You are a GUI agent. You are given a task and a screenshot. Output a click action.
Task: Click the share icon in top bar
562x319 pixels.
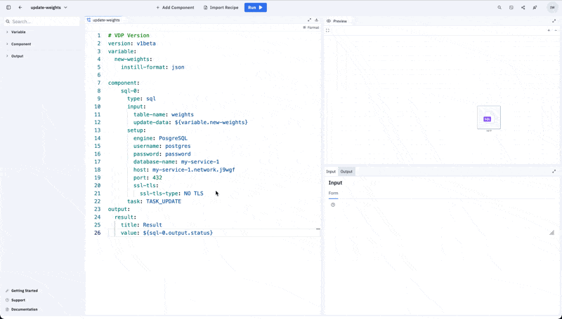tap(523, 8)
